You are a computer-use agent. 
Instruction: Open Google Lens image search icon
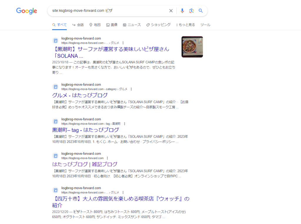click(191, 11)
